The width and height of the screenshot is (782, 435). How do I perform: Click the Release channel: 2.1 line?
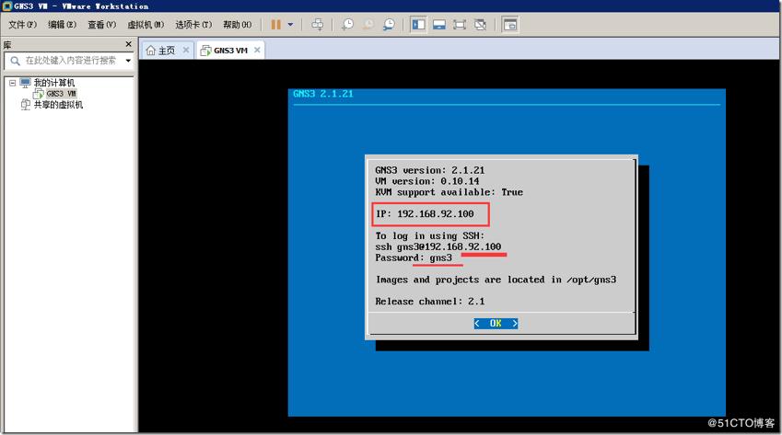(430, 302)
